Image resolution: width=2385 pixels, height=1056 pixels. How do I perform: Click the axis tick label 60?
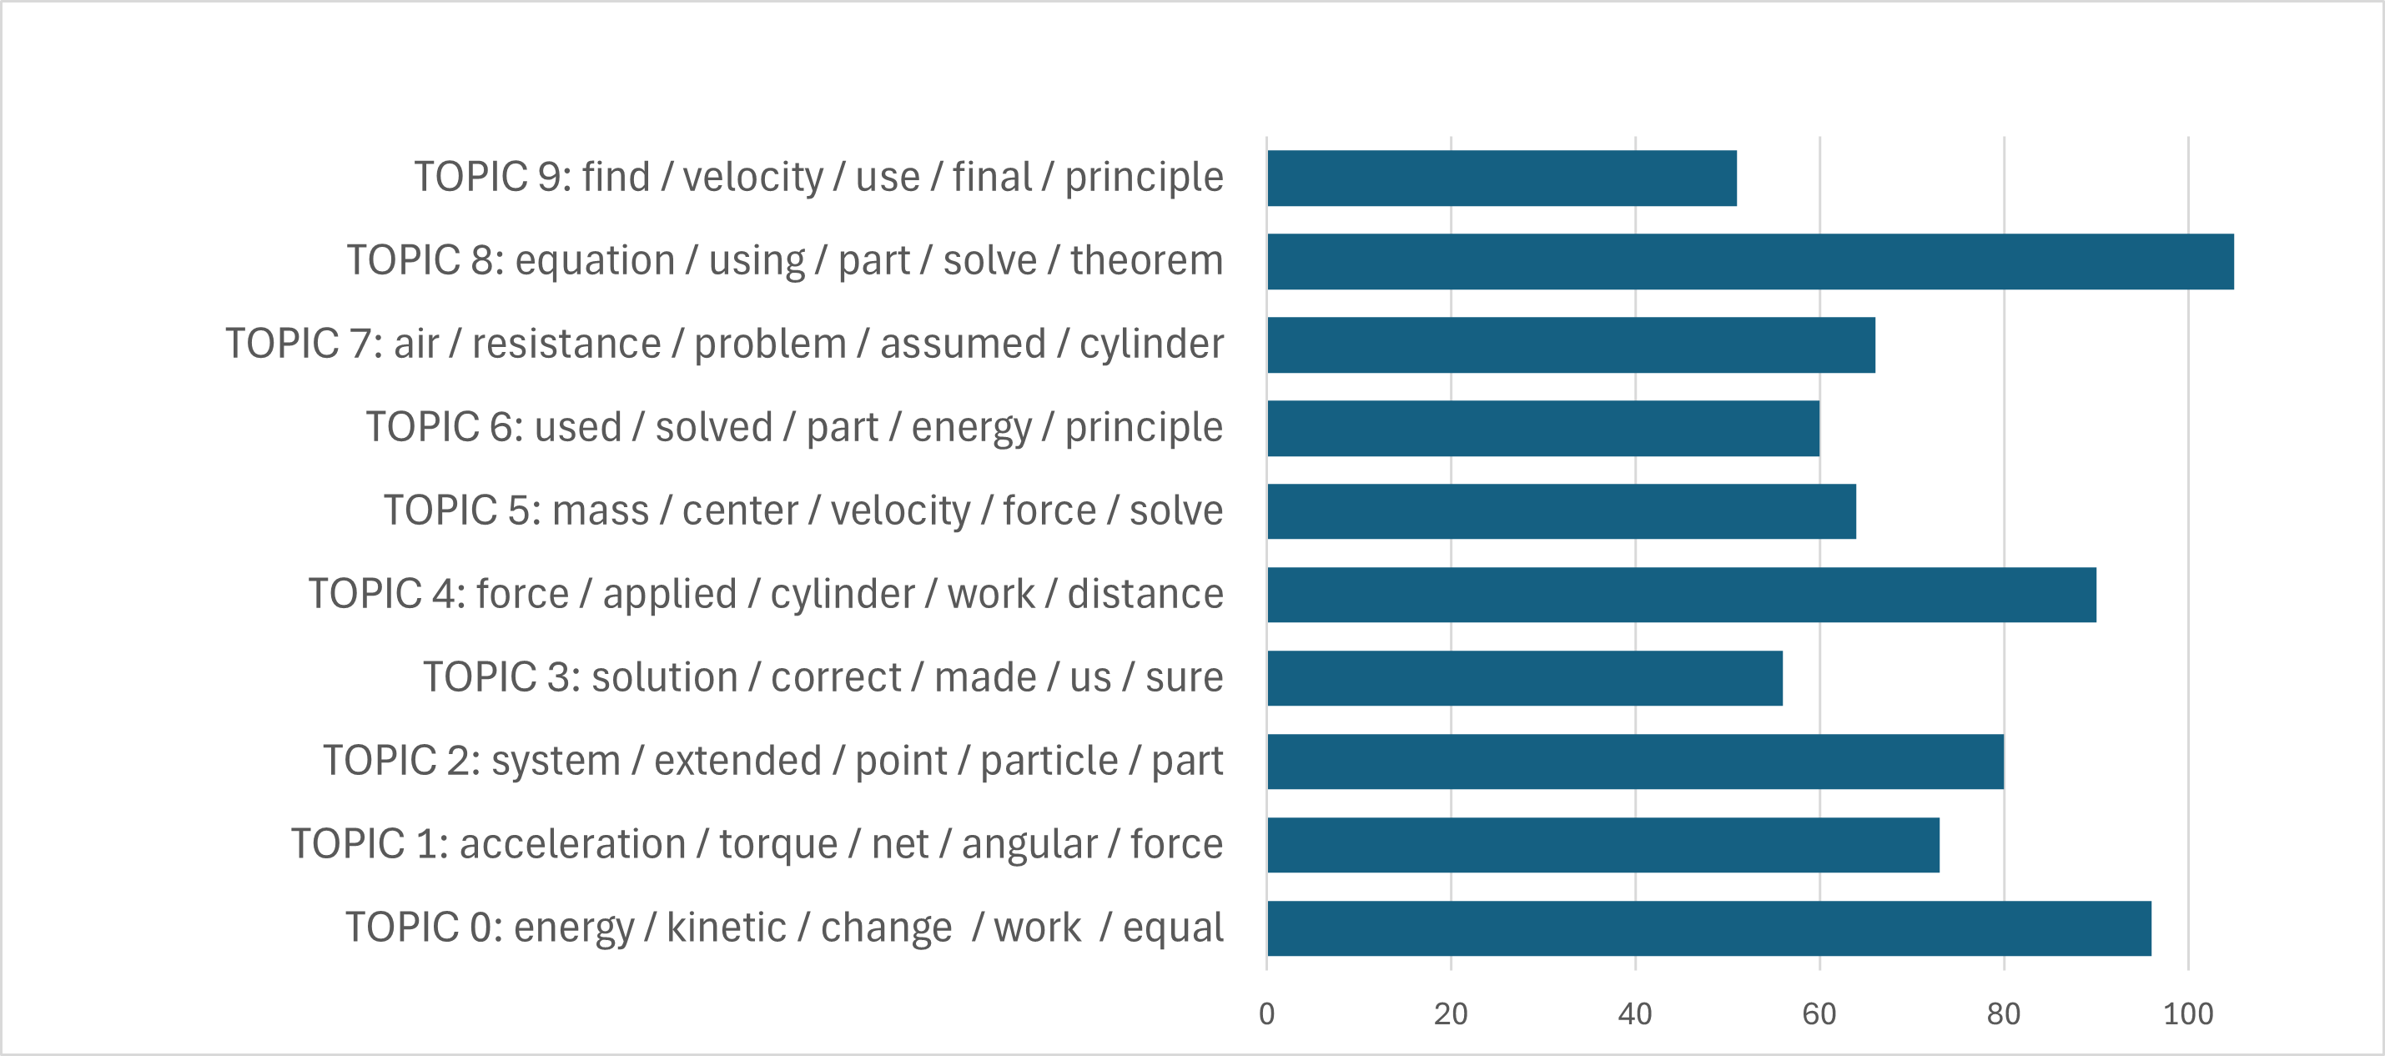(x=1819, y=1013)
